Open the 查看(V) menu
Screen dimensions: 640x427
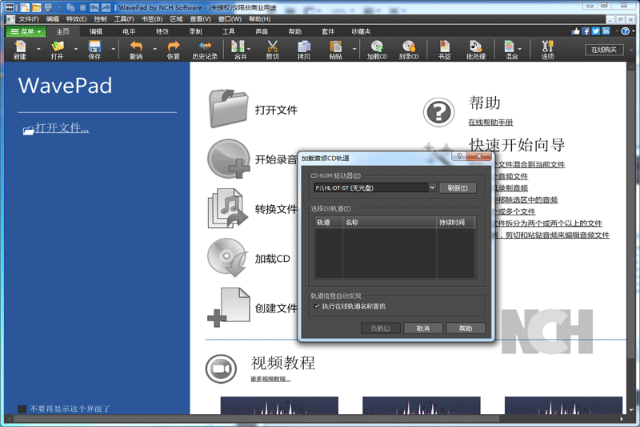pyautogui.click(x=200, y=18)
